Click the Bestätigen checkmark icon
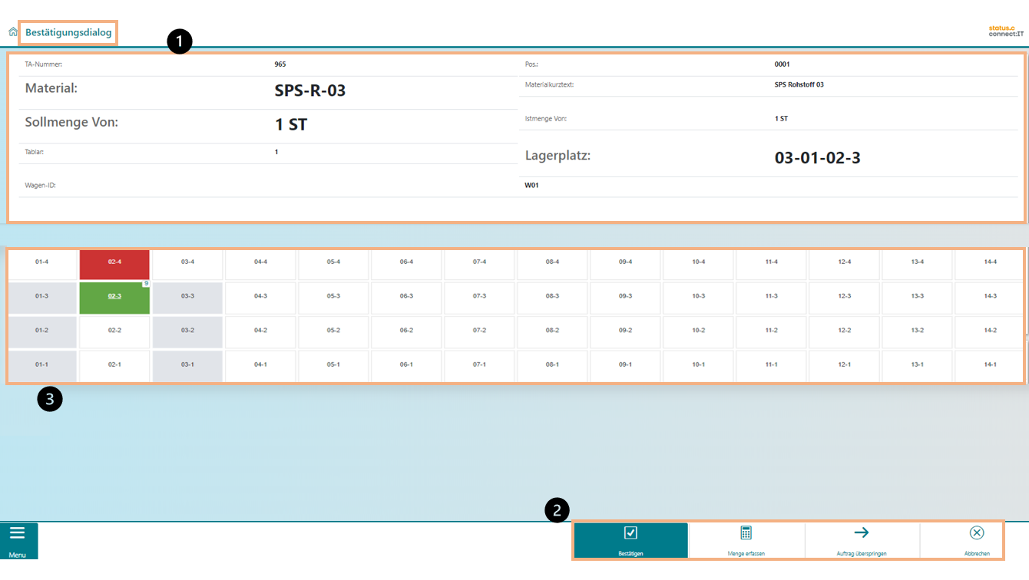 point(630,533)
